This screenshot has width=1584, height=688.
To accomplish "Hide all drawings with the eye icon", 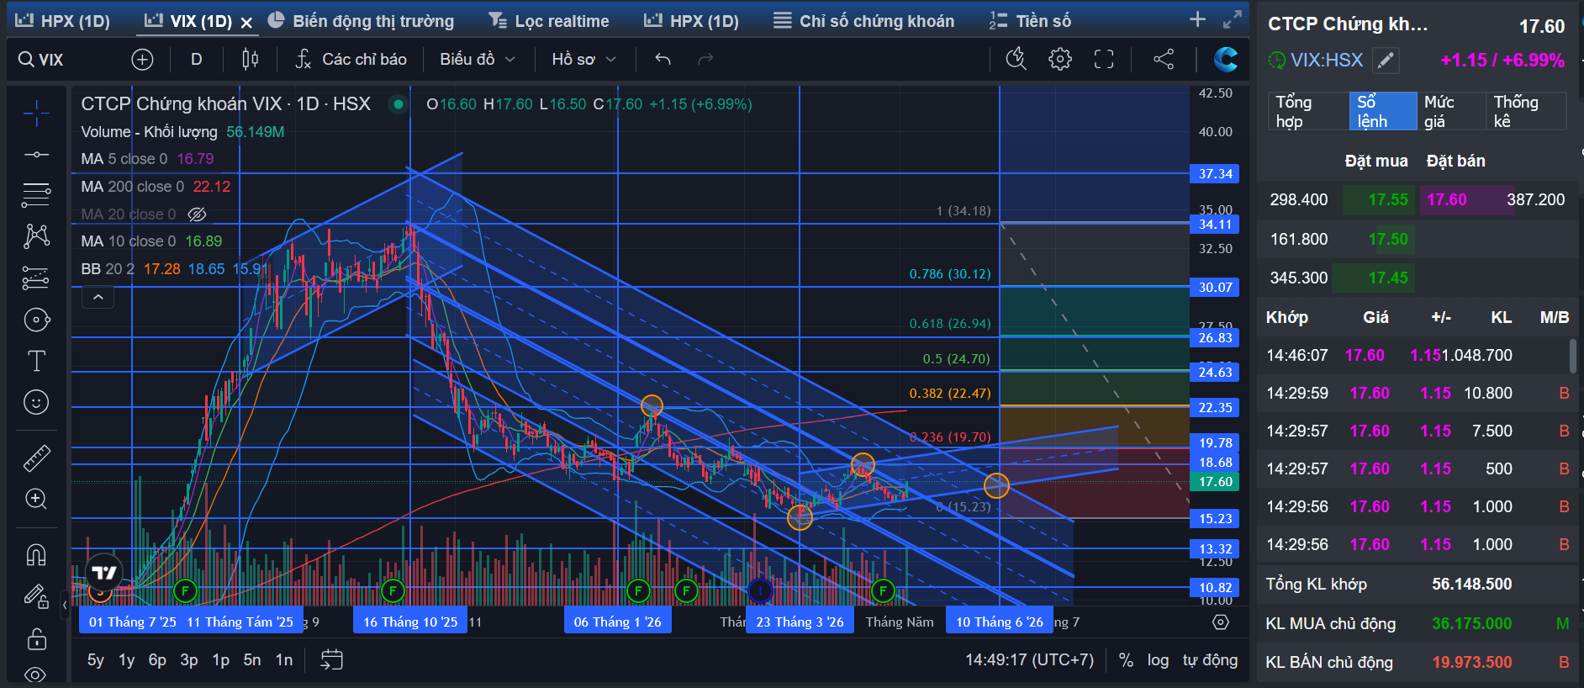I will pos(36,675).
